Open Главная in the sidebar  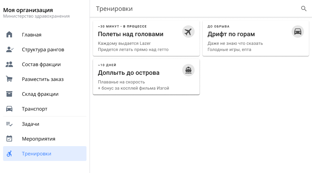coord(32,35)
